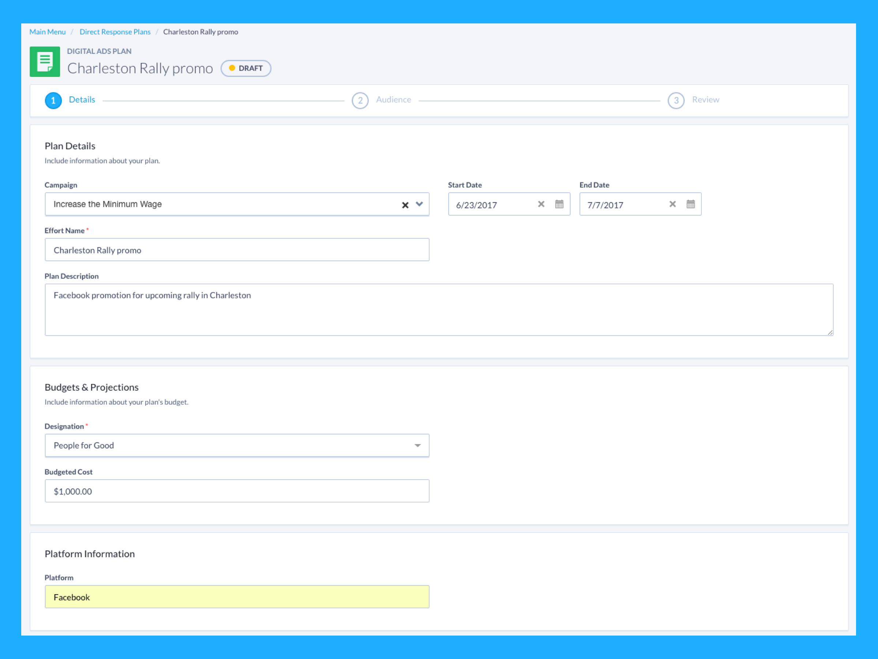Click the Budgets & Projections heading

click(92, 387)
